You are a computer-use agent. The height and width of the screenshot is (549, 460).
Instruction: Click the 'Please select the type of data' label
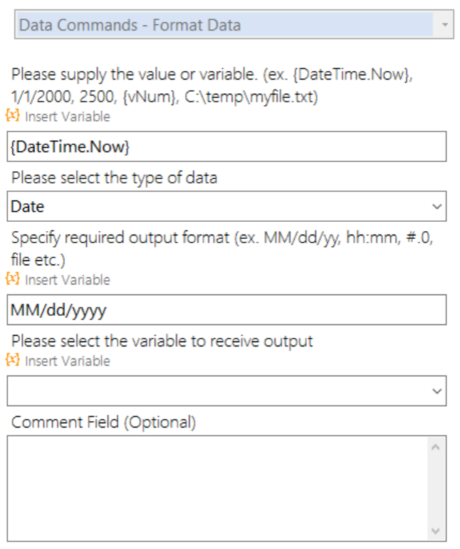[115, 178]
